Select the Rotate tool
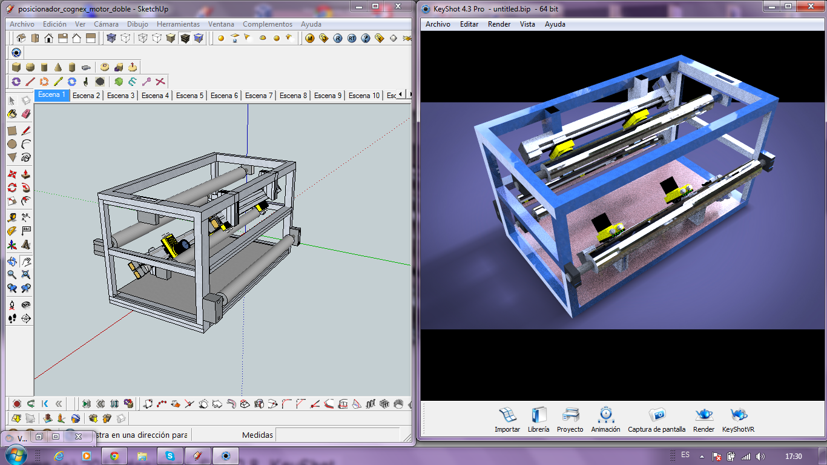The width and height of the screenshot is (827, 465). (x=12, y=188)
